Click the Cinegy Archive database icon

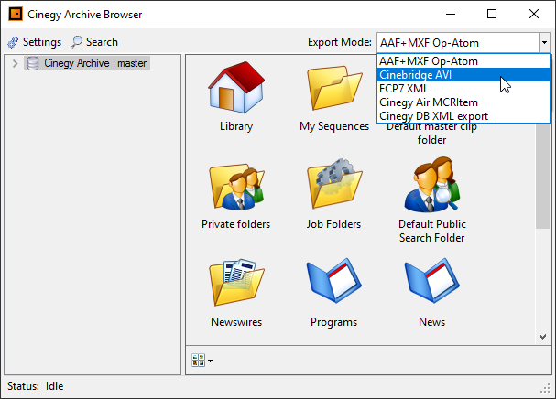pos(33,63)
